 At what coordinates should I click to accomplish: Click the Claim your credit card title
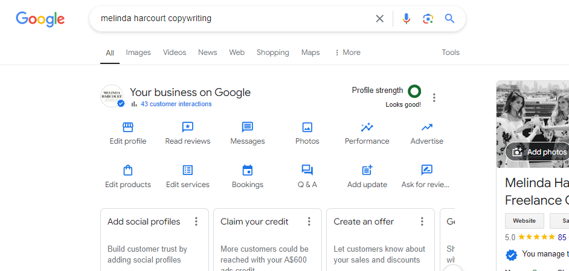point(254,222)
